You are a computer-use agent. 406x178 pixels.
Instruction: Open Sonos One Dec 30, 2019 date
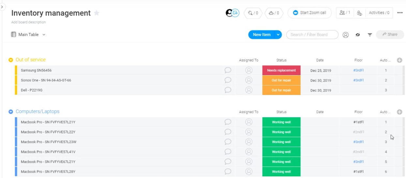[320, 80]
